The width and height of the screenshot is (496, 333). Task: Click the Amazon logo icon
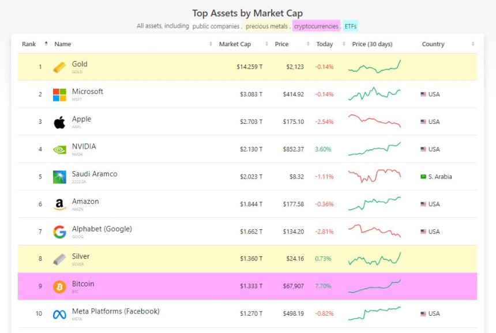59,205
